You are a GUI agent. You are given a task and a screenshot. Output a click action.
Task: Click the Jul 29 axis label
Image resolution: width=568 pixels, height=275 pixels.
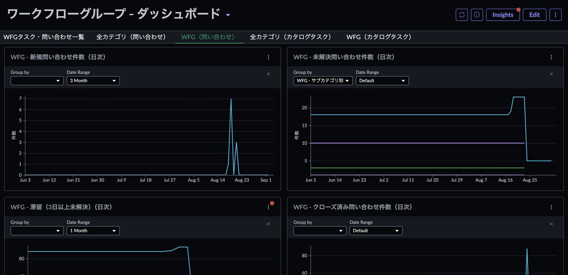456,180
